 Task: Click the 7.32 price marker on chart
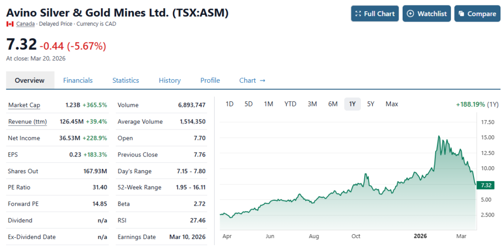click(x=487, y=185)
